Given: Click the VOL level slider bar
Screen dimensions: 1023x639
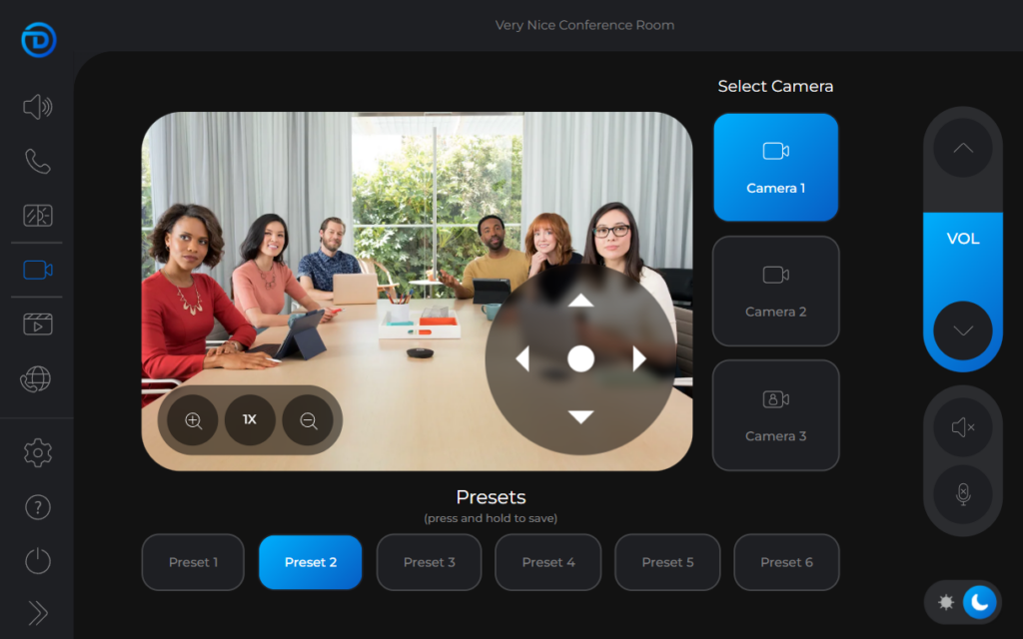Looking at the screenshot, I should coord(962,240).
